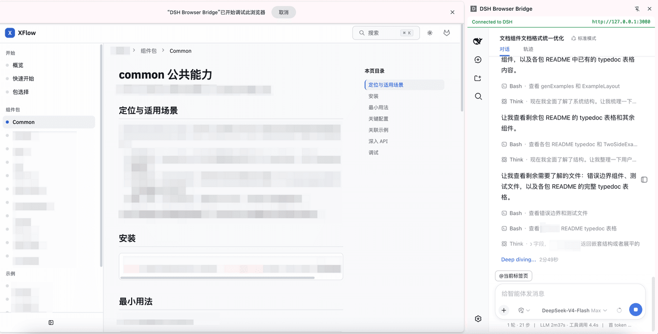658x334 pixels.
Task: Expand the Think 现在我全面了解了结构 step
Action: [x=569, y=160]
